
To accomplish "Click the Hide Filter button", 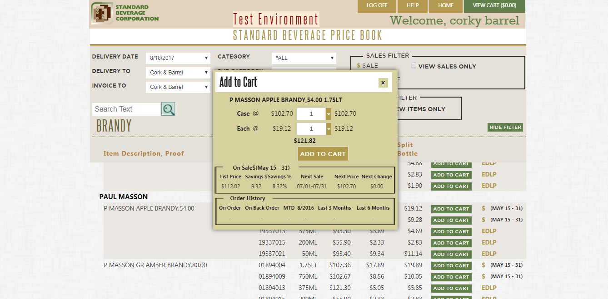I will (x=505, y=127).
